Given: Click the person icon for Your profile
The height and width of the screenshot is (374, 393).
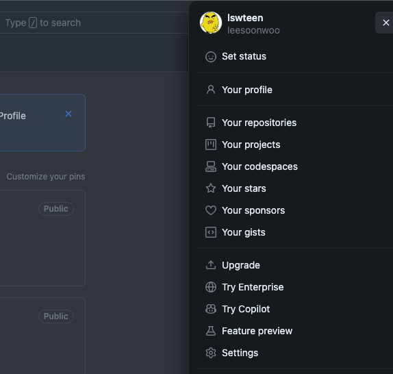Looking at the screenshot, I should [211, 90].
